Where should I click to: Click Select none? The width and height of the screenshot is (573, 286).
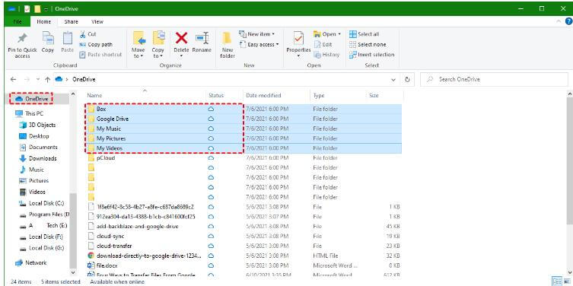click(368, 44)
